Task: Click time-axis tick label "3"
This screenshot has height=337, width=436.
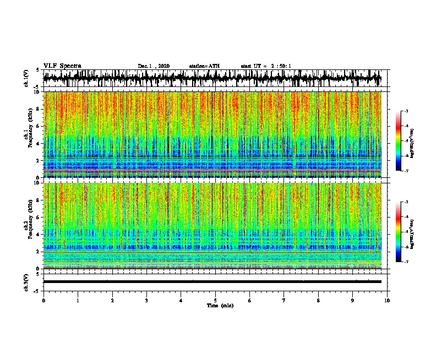Action: 146,301
